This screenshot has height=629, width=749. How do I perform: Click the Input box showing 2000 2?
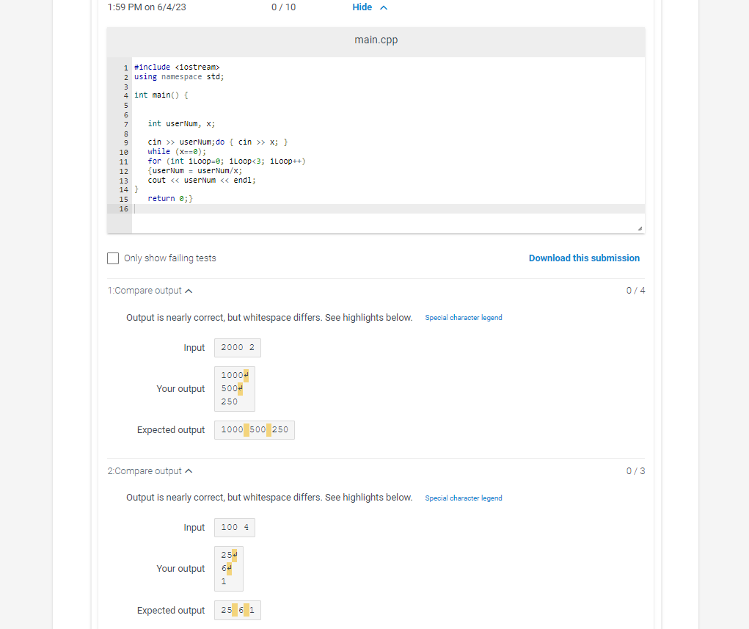(237, 347)
